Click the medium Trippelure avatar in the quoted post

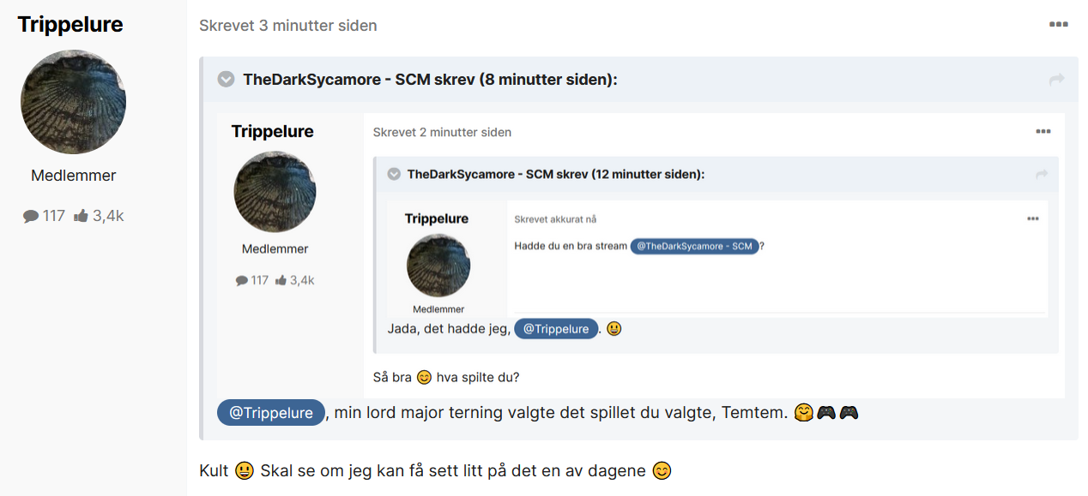coord(275,192)
